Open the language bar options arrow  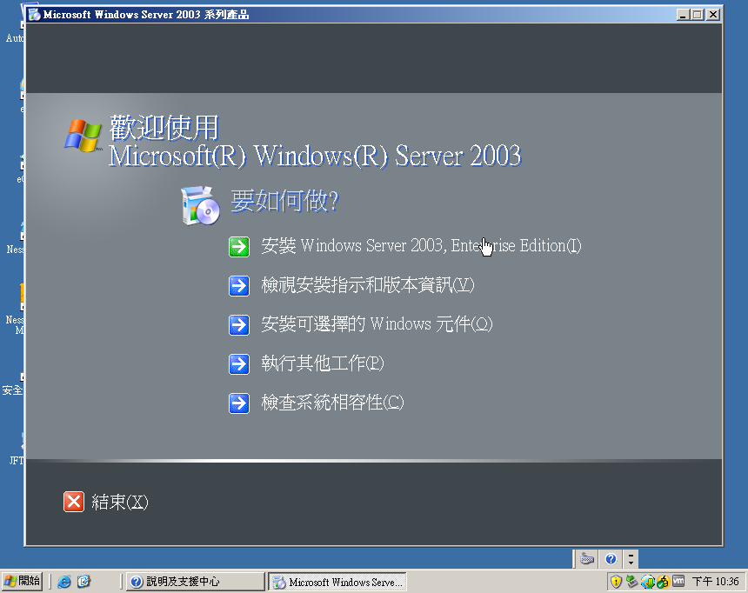click(631, 563)
